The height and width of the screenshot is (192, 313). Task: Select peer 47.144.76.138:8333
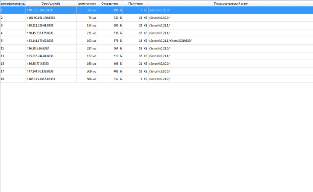pos(41,72)
